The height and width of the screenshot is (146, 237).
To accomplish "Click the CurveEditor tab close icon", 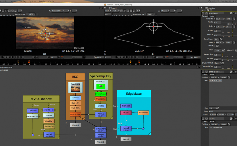I will pos(2,68).
